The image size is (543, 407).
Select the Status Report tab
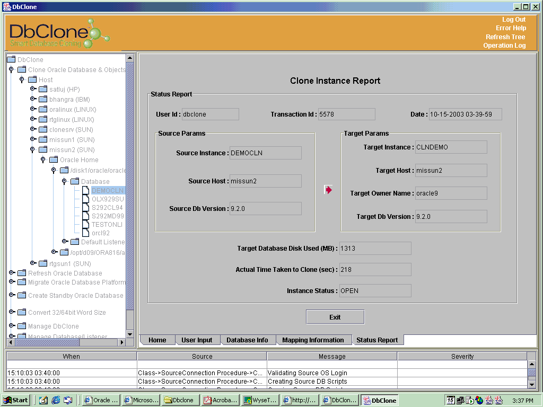point(377,340)
